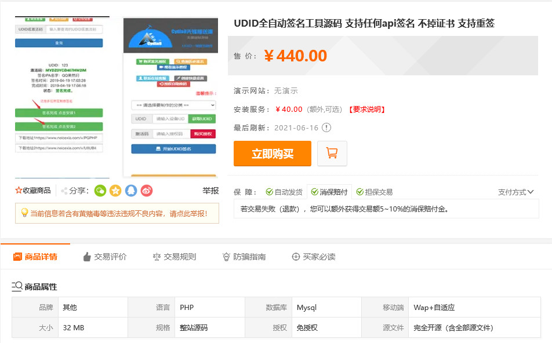The height and width of the screenshot is (343, 552).
Task: Share via the yellow QZone star icon
Action: point(115,191)
